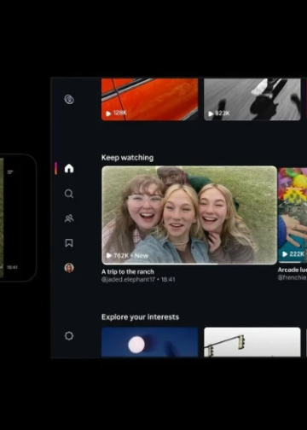This screenshot has width=307, height=430.
Task: Click the menu lines icon on phone mockup
Action: (x=10, y=171)
